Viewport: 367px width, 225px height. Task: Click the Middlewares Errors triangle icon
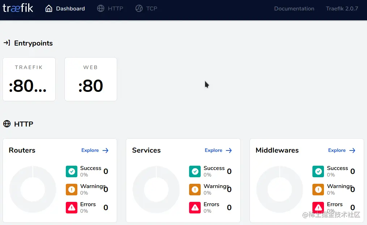[x=318, y=207]
